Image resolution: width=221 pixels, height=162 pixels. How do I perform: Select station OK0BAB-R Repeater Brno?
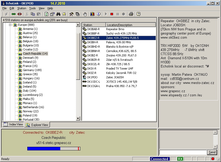pyautogui.click(x=119, y=29)
